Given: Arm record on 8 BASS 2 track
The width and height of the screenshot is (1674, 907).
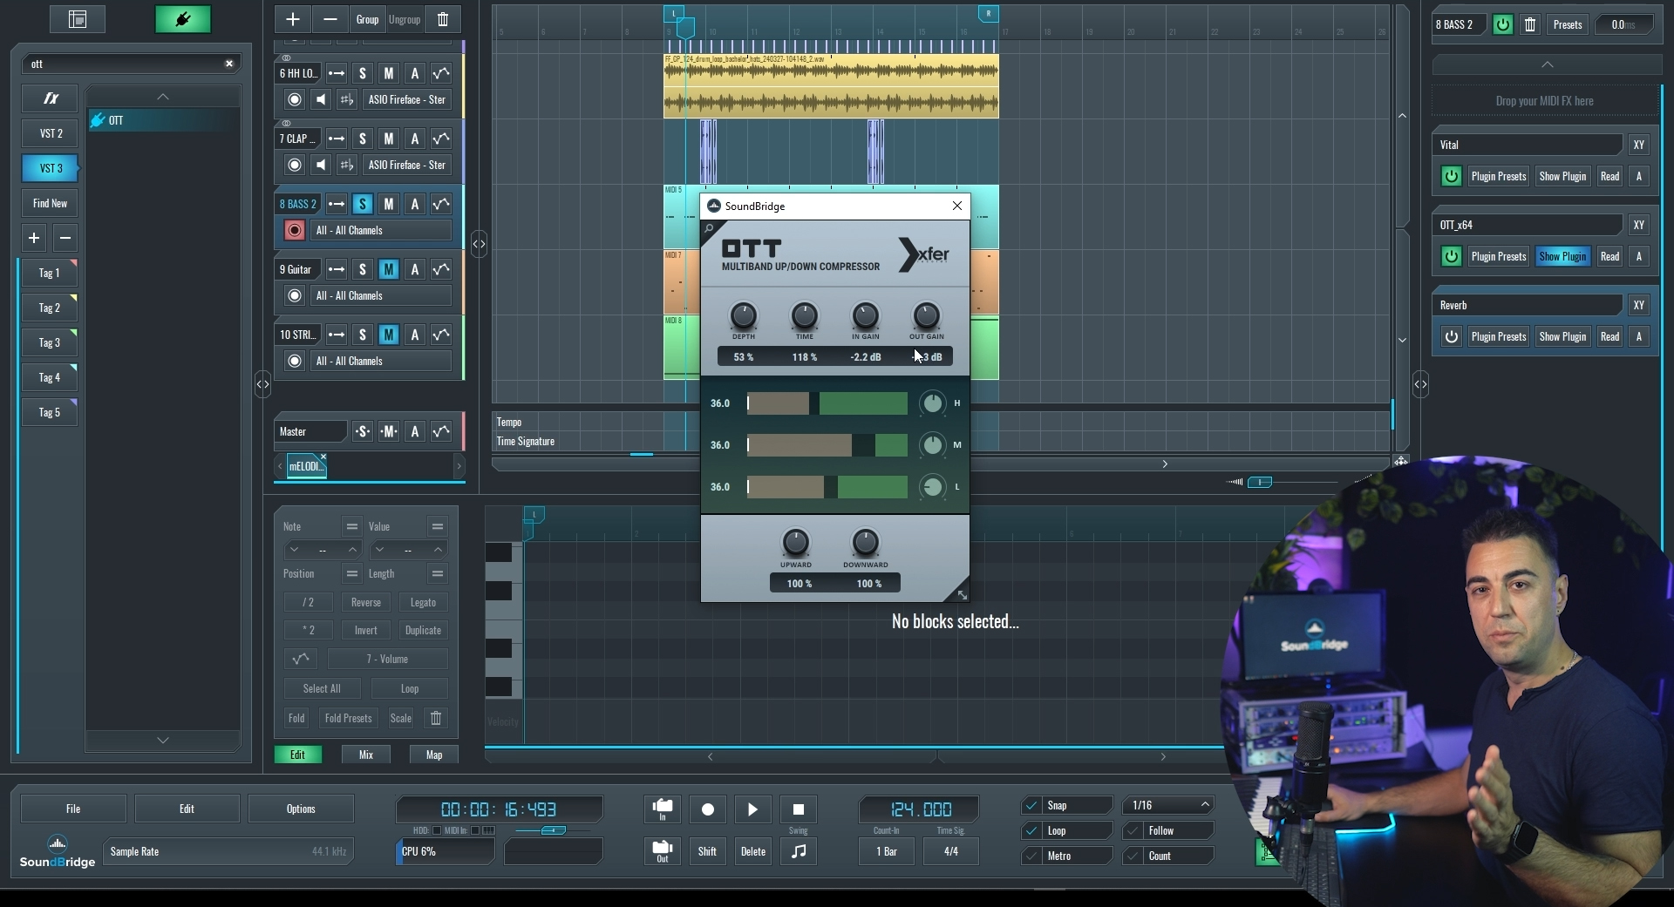Looking at the screenshot, I should point(295,230).
